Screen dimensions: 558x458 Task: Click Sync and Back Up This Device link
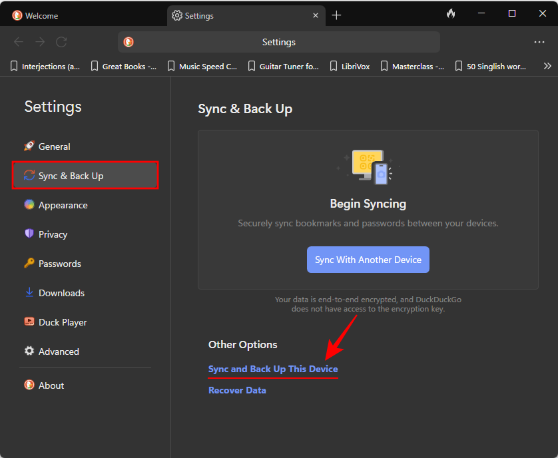273,369
